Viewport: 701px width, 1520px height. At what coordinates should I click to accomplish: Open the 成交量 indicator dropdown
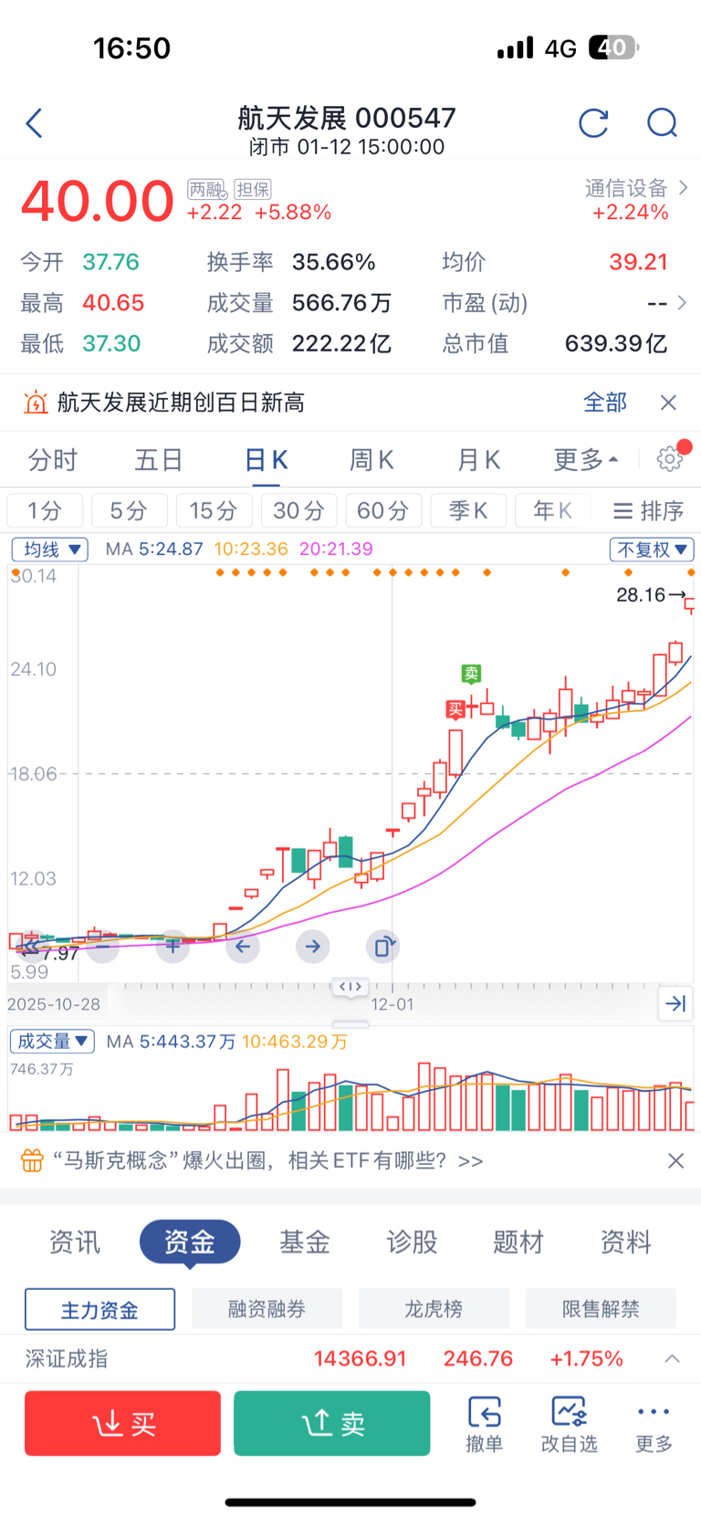coord(52,1042)
